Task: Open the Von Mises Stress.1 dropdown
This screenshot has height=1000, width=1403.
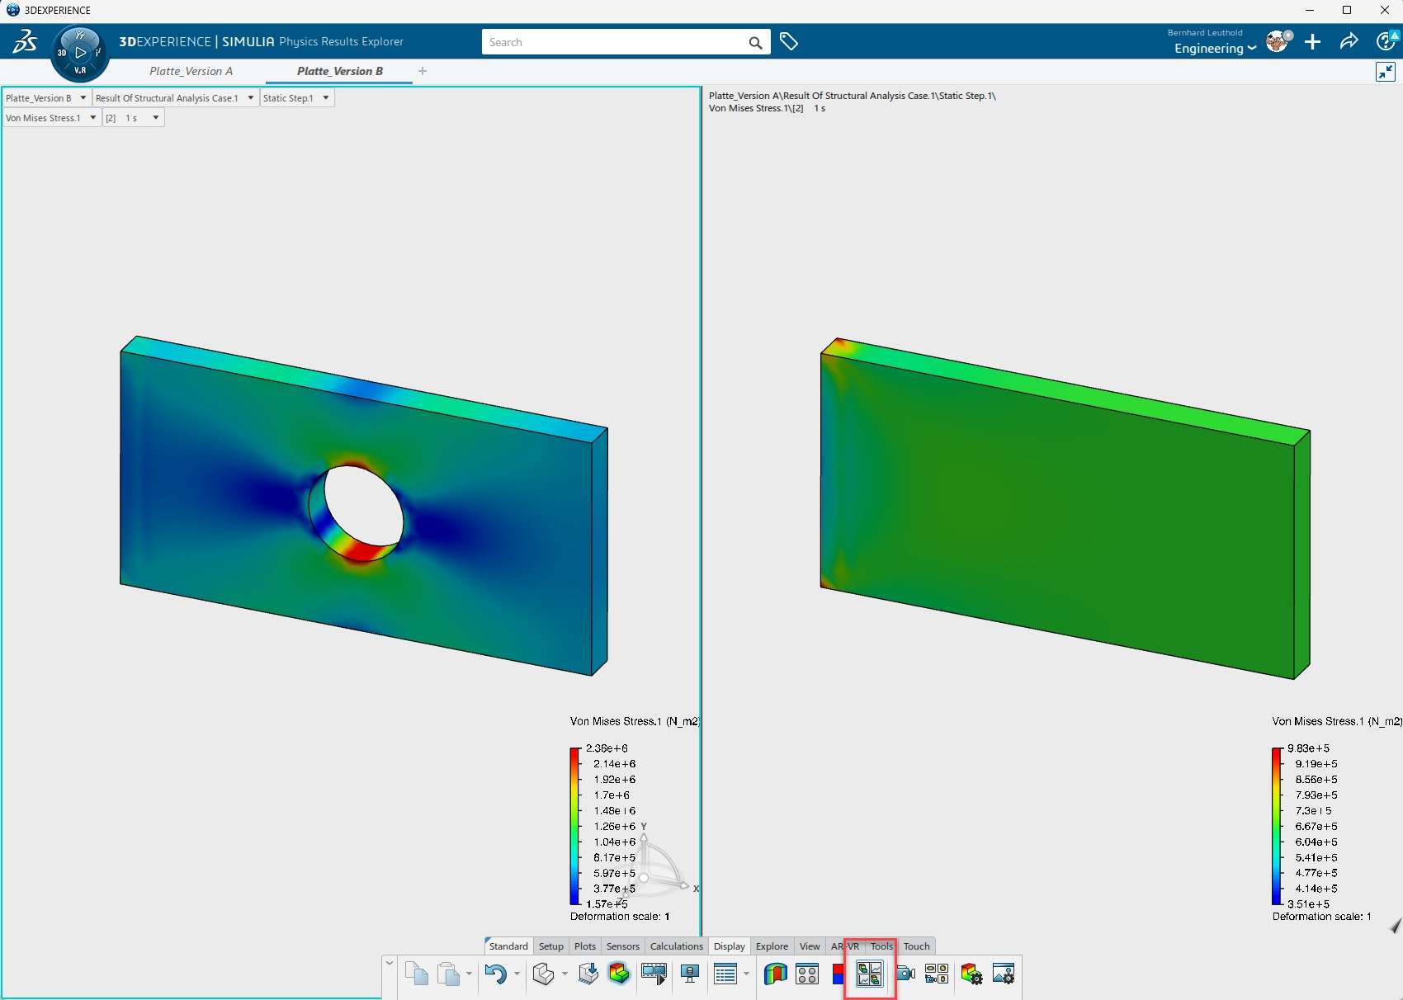Action: coord(51,118)
